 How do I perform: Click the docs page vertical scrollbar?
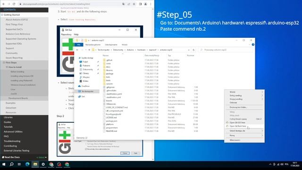point(153,84)
